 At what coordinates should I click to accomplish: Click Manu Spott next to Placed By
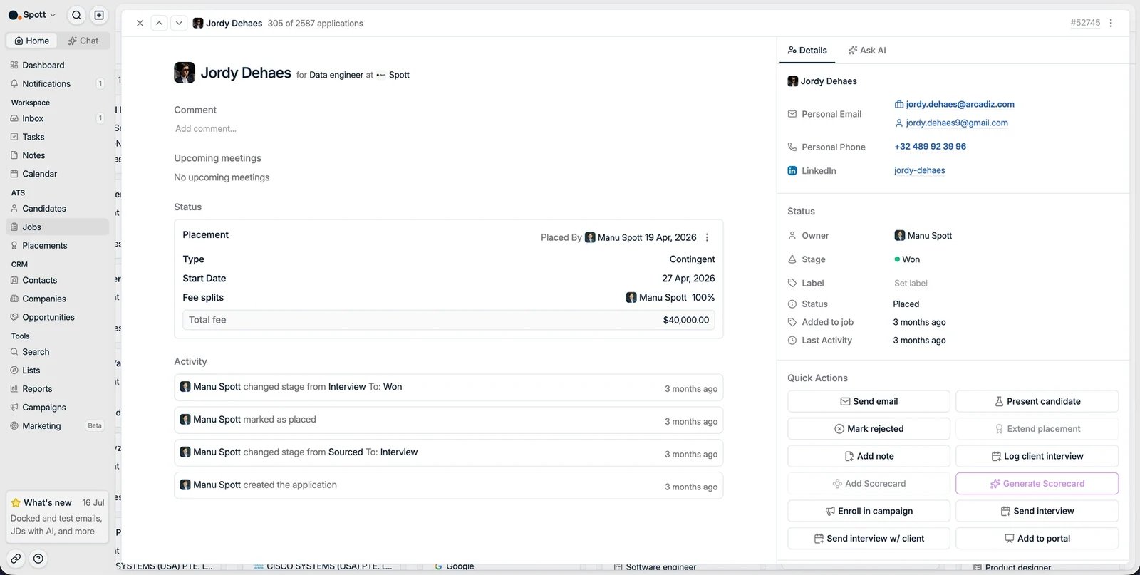point(620,238)
